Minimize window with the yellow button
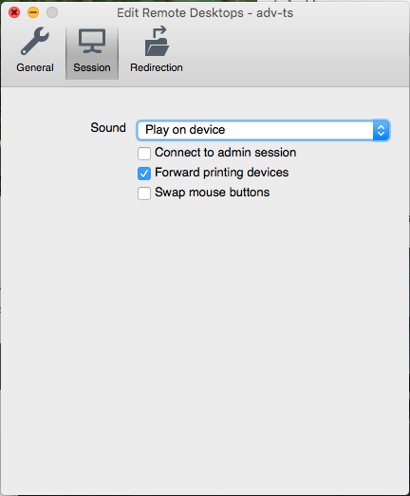Image resolution: width=410 pixels, height=496 pixels. pos(33,12)
